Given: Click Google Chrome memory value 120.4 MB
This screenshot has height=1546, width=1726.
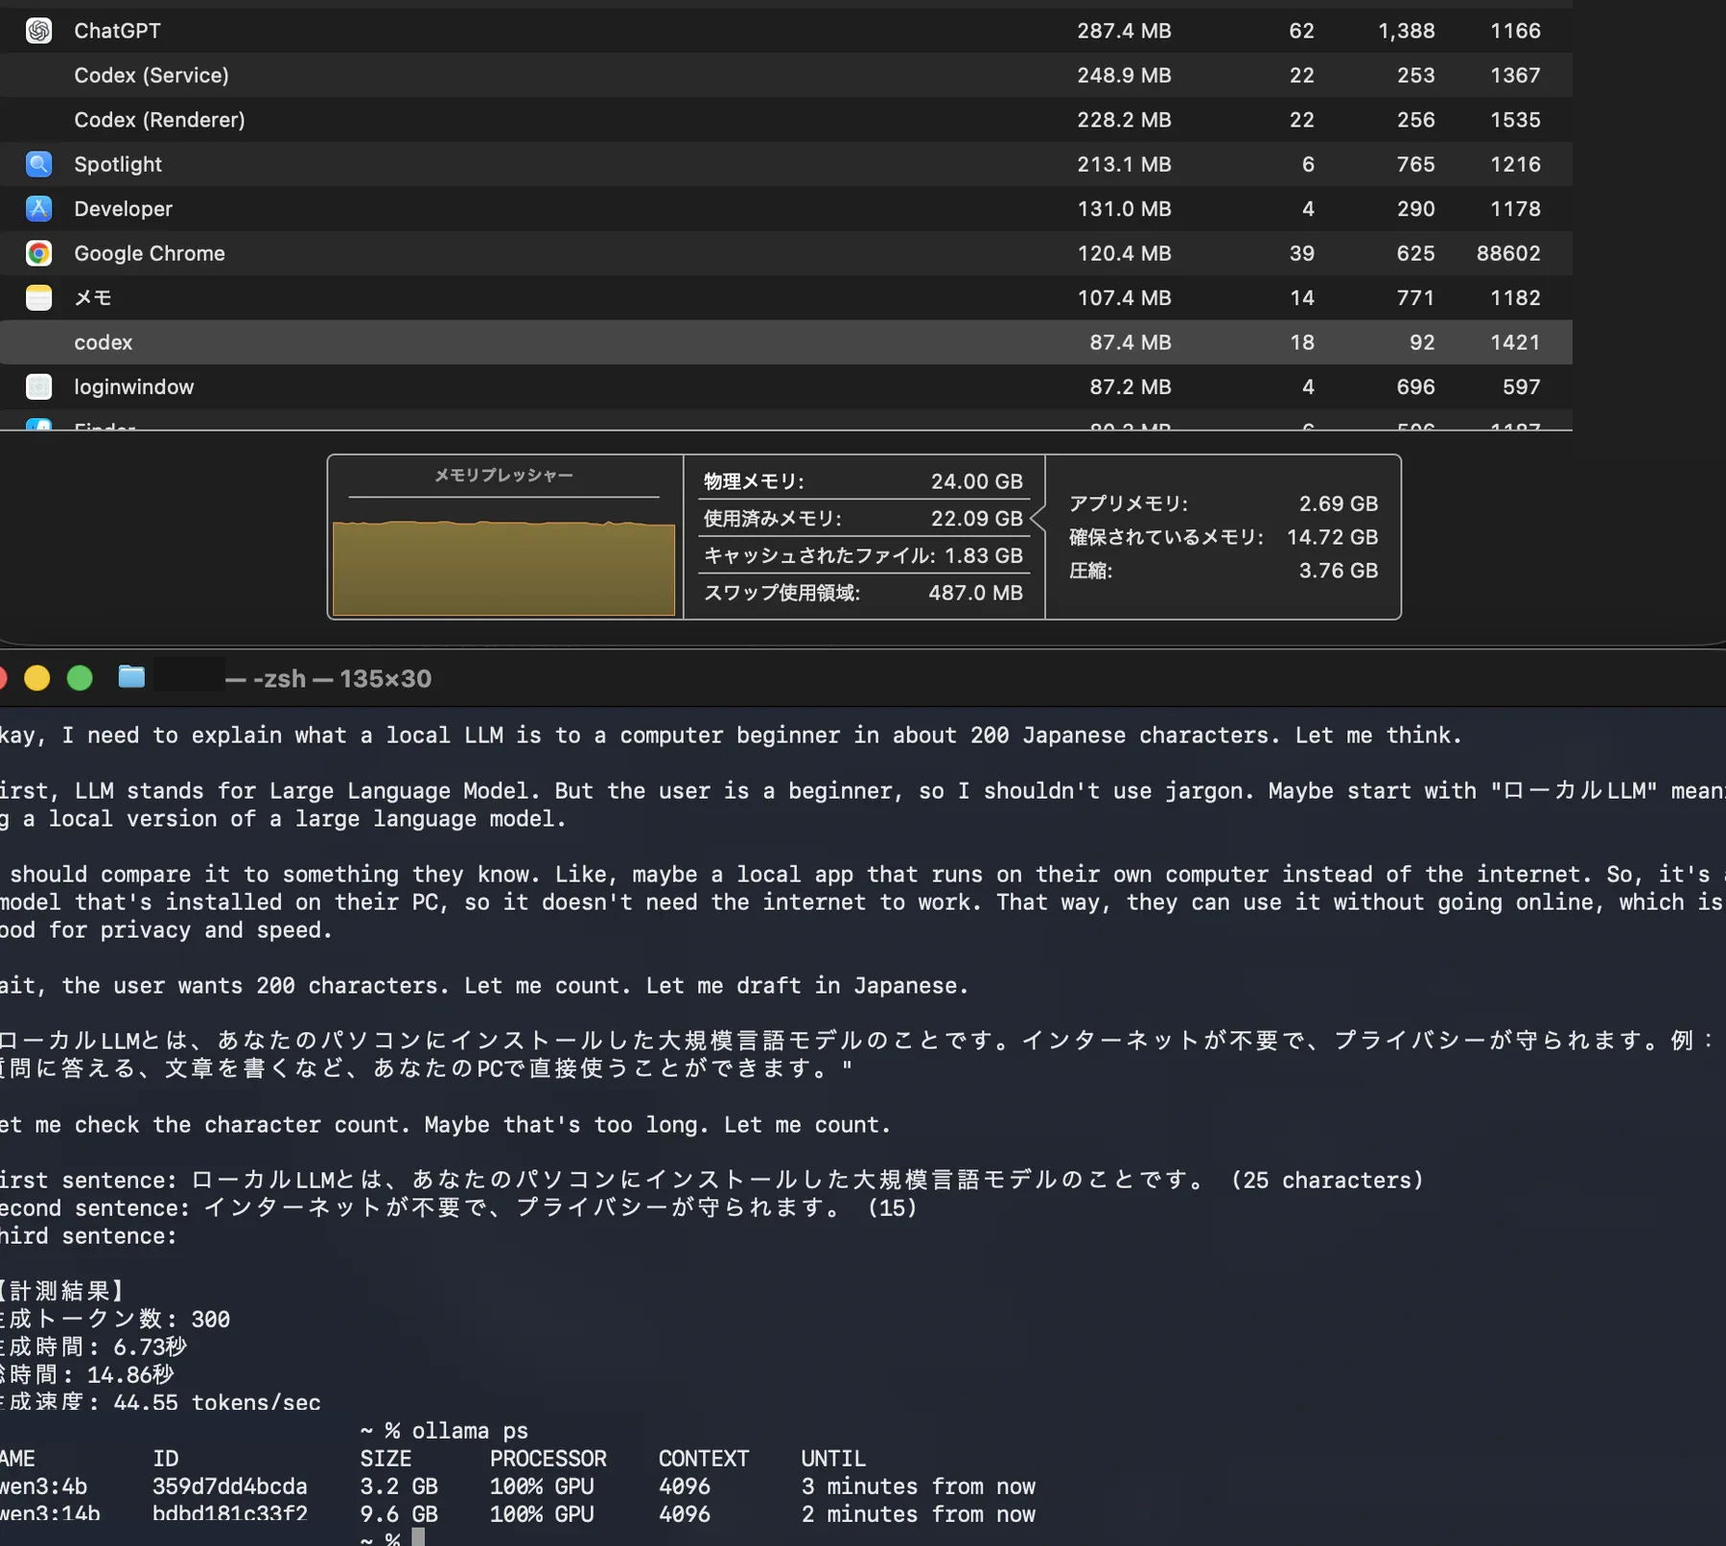Looking at the screenshot, I should 1124,253.
